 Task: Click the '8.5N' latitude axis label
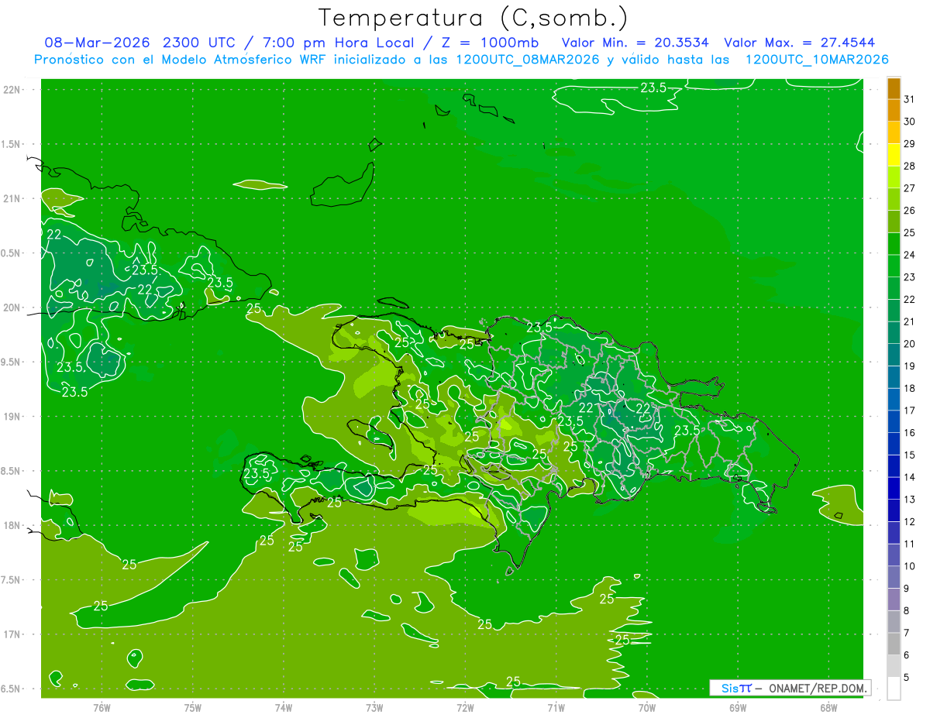tap(11, 472)
